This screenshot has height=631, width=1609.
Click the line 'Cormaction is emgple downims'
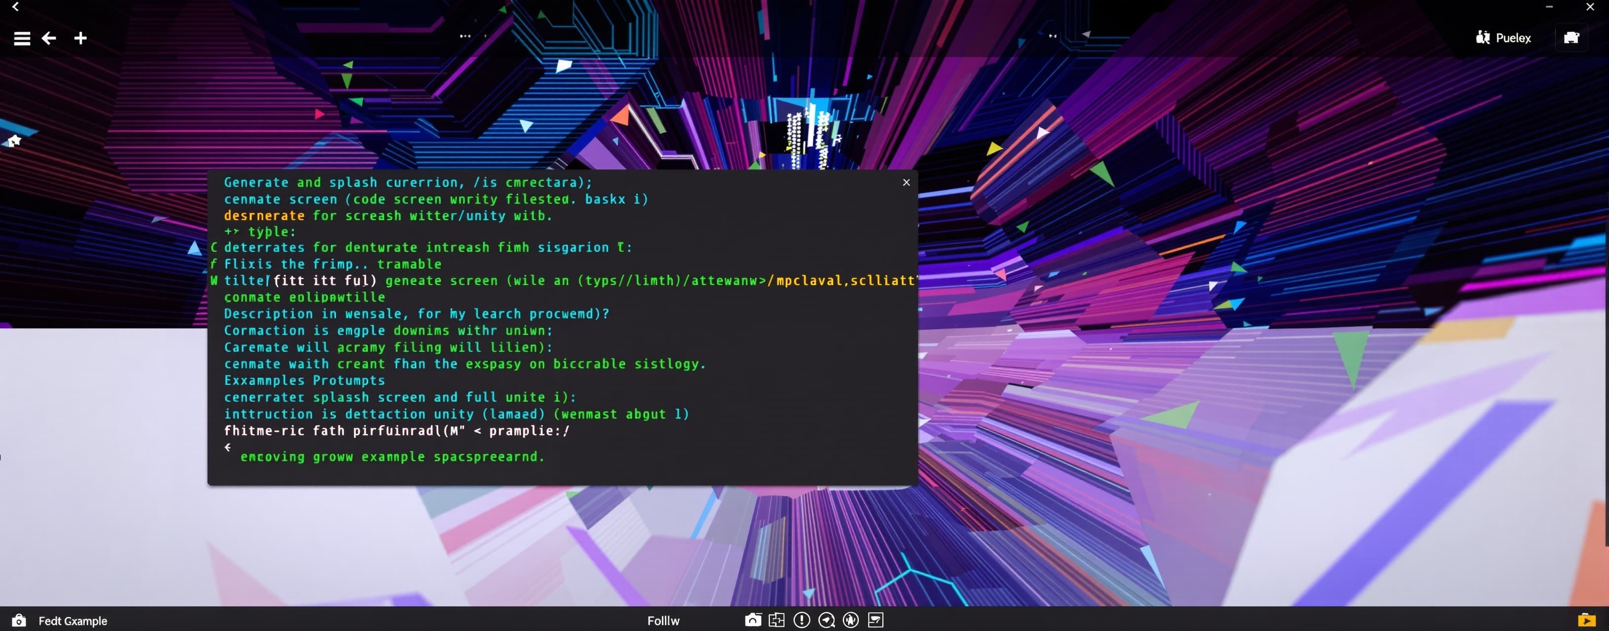[388, 330]
